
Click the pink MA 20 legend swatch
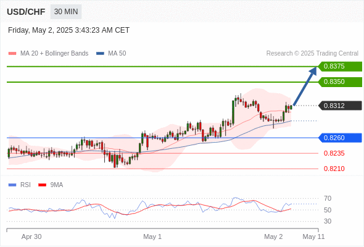tap(12, 54)
